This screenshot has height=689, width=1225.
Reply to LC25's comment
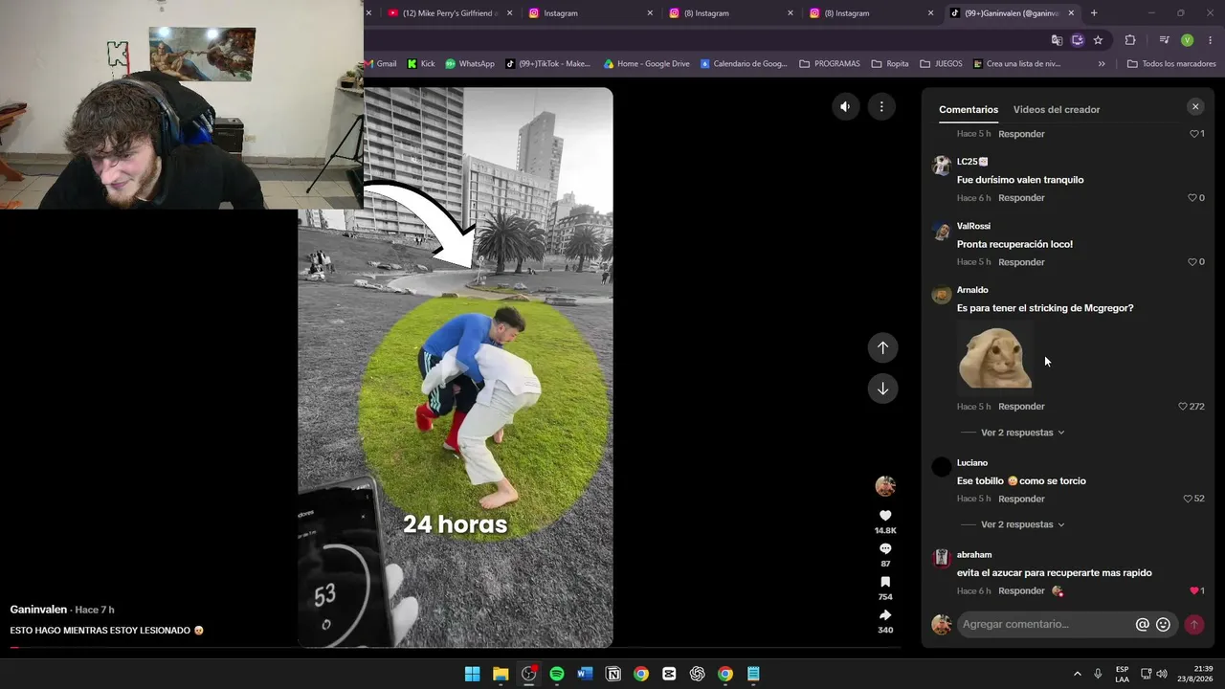1021,198
